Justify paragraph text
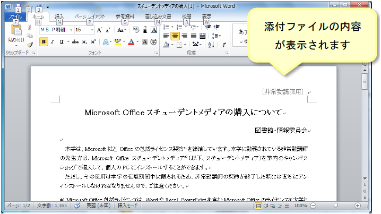This screenshot has height=214, width=381. [x=193, y=36]
